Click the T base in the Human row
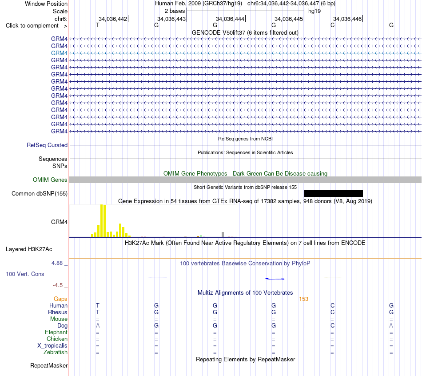The image size is (422, 376). tap(98, 305)
